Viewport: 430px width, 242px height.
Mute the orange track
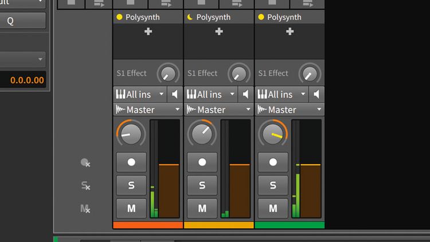(x=131, y=208)
